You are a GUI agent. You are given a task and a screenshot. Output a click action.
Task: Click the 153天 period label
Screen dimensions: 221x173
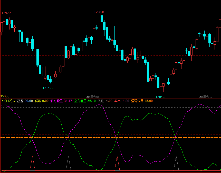point(5,96)
